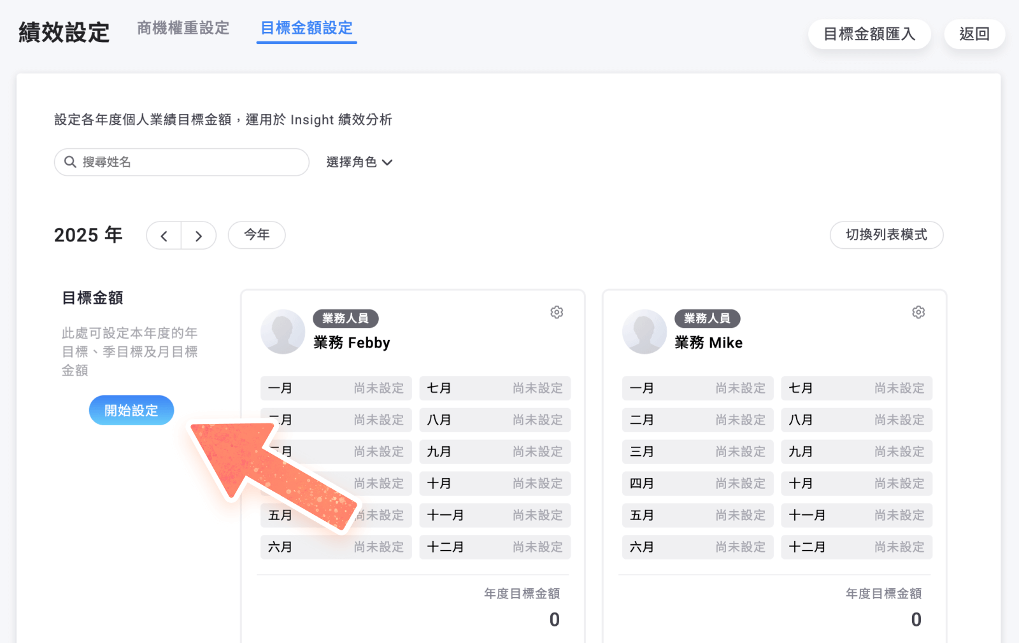The image size is (1019, 643).
Task: Click the search magnifier icon in the name field
Action: tap(71, 162)
